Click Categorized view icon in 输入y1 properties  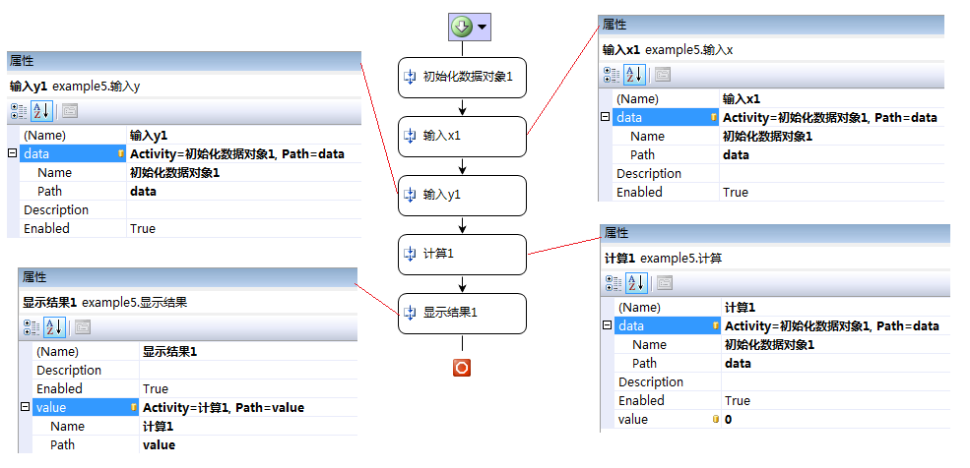tap(19, 111)
